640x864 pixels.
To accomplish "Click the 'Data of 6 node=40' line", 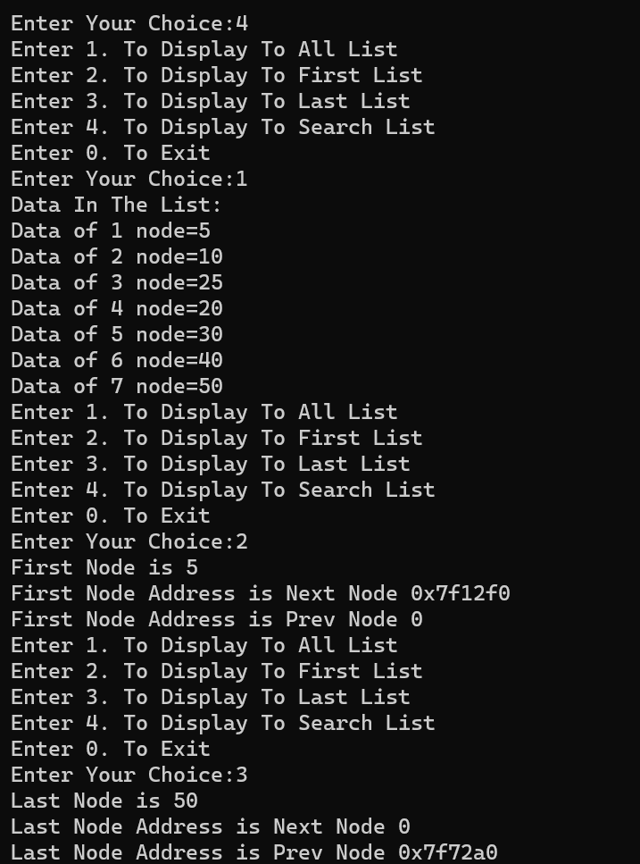I will [117, 360].
